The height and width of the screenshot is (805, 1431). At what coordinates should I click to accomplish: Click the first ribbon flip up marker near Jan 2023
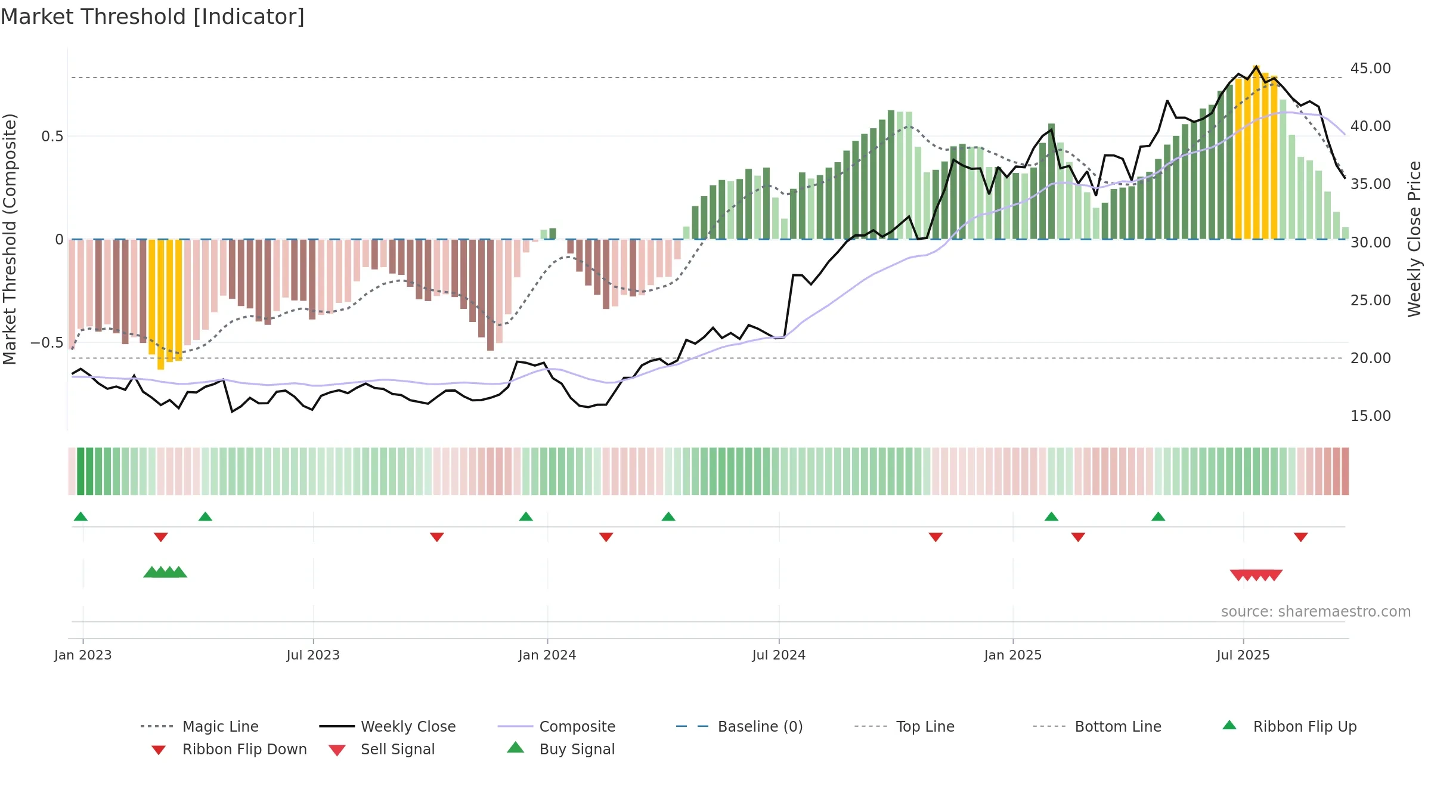pyautogui.click(x=80, y=516)
